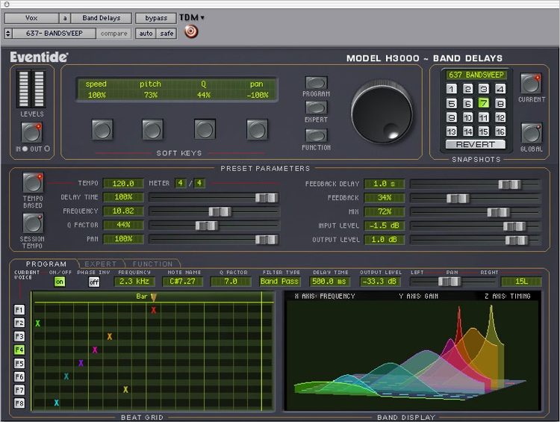Click the REVERT button
Viewport: 560px width, 422px height.
pos(475,144)
